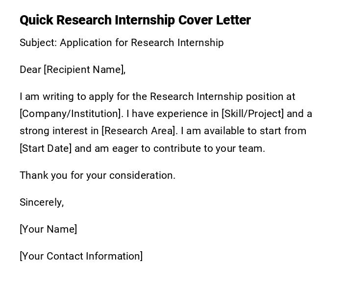This screenshot has width=343, height=287.
Task: Click 'Application for Research Internship' subject text
Action: point(142,43)
